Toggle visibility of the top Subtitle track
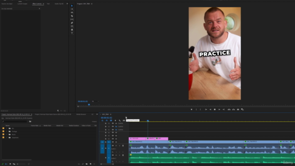295x166 pixels. [116, 124]
